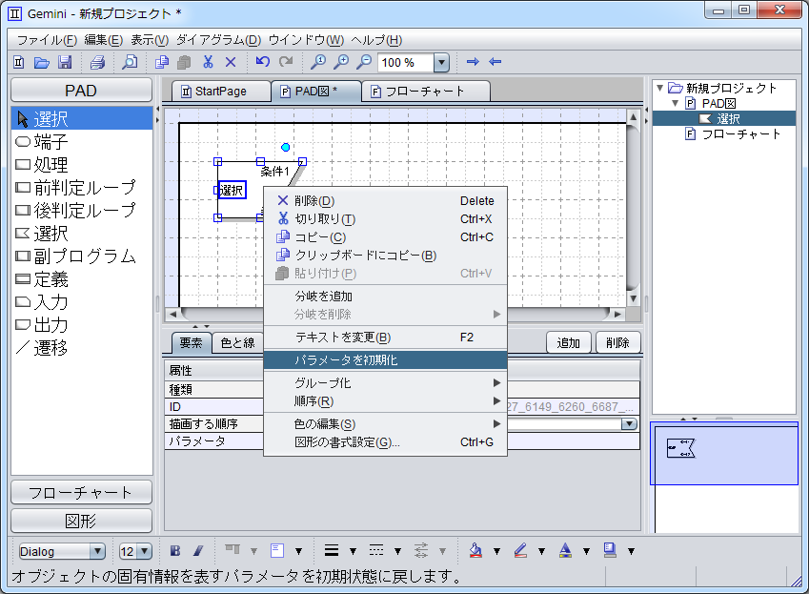Select the 入力 palette item
The width and height of the screenshot is (809, 594).
coord(82,302)
